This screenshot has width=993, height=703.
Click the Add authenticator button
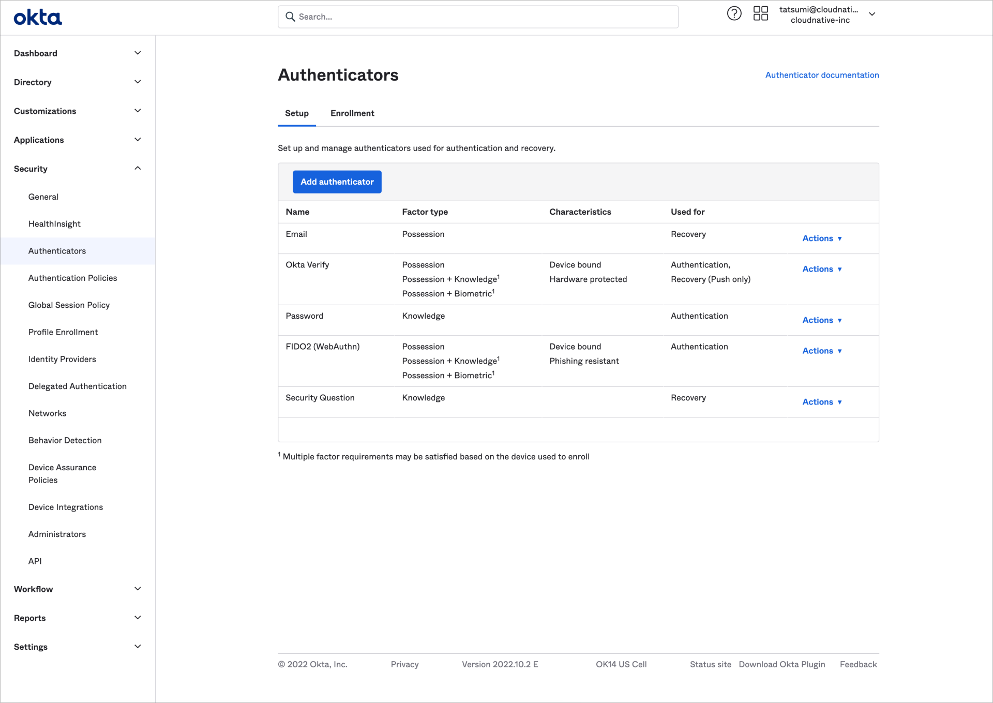click(x=337, y=182)
